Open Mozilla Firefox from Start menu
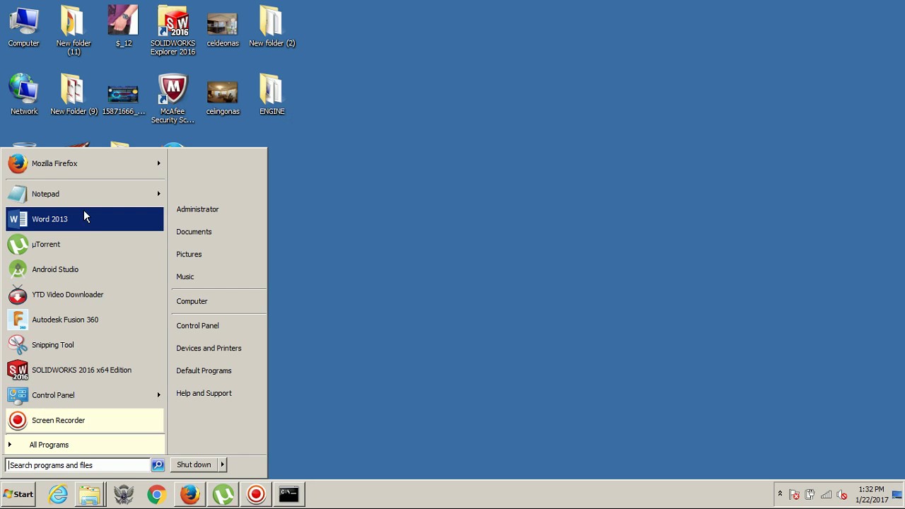905x509 pixels. [x=84, y=163]
